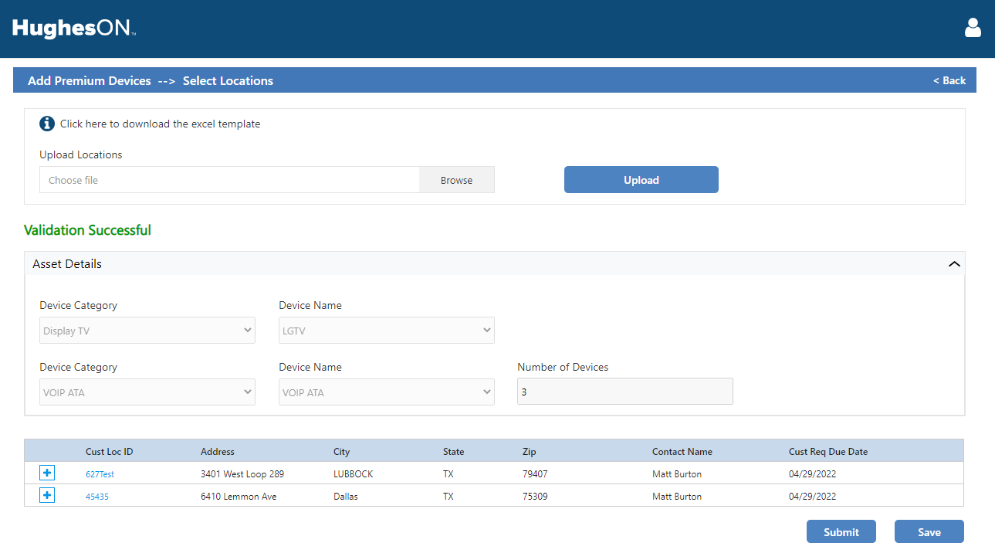This screenshot has width=995, height=553.
Task: Click the Save button
Action: click(929, 532)
